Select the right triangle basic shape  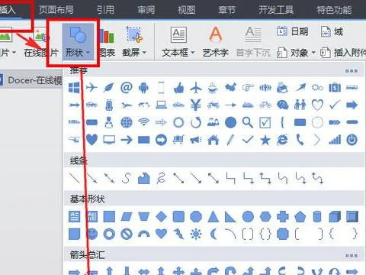pos(230,217)
